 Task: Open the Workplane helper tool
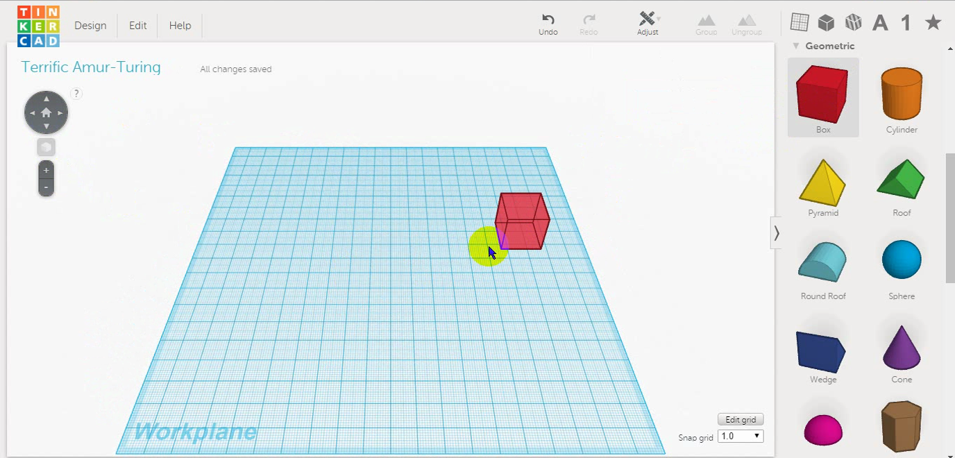click(x=799, y=22)
